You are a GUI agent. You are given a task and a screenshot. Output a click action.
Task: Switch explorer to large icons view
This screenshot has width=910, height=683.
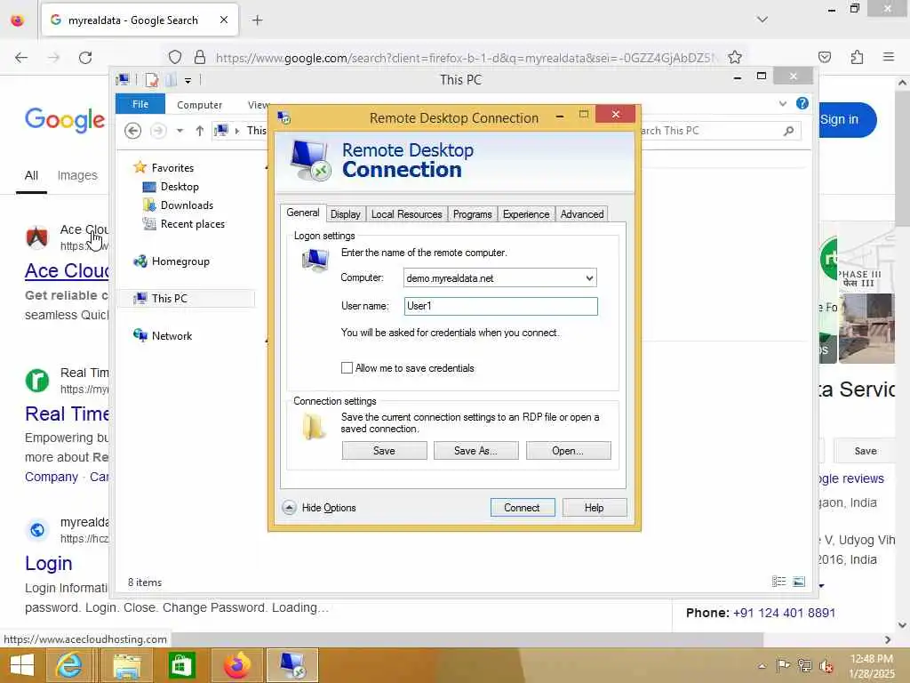(799, 582)
